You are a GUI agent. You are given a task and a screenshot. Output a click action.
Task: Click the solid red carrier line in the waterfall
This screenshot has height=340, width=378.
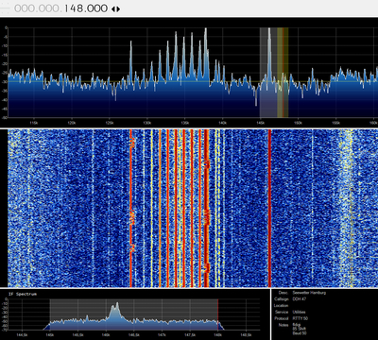point(269,208)
